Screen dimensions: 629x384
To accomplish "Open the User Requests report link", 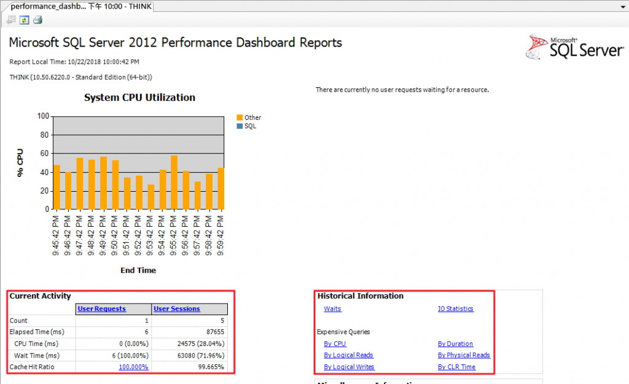I will [101, 308].
